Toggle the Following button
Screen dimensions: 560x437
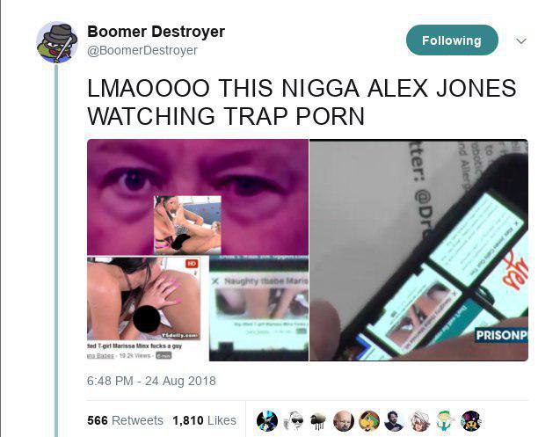(x=452, y=40)
